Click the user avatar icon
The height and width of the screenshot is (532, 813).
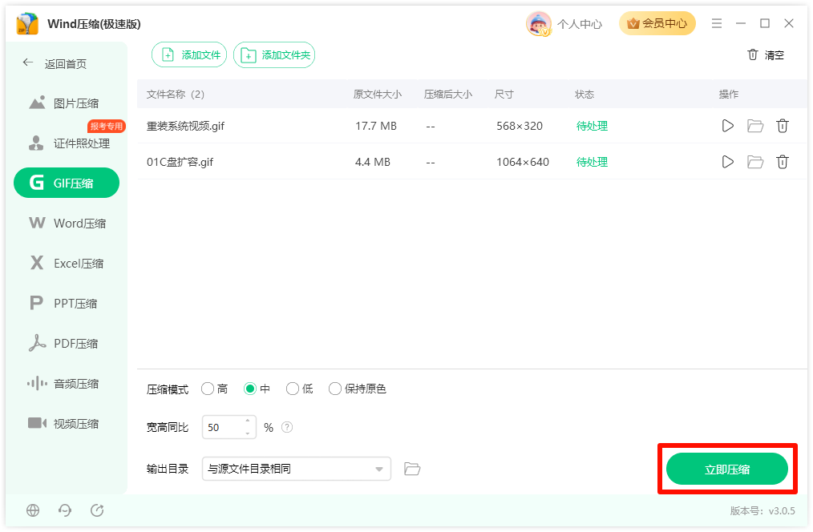[x=539, y=24]
